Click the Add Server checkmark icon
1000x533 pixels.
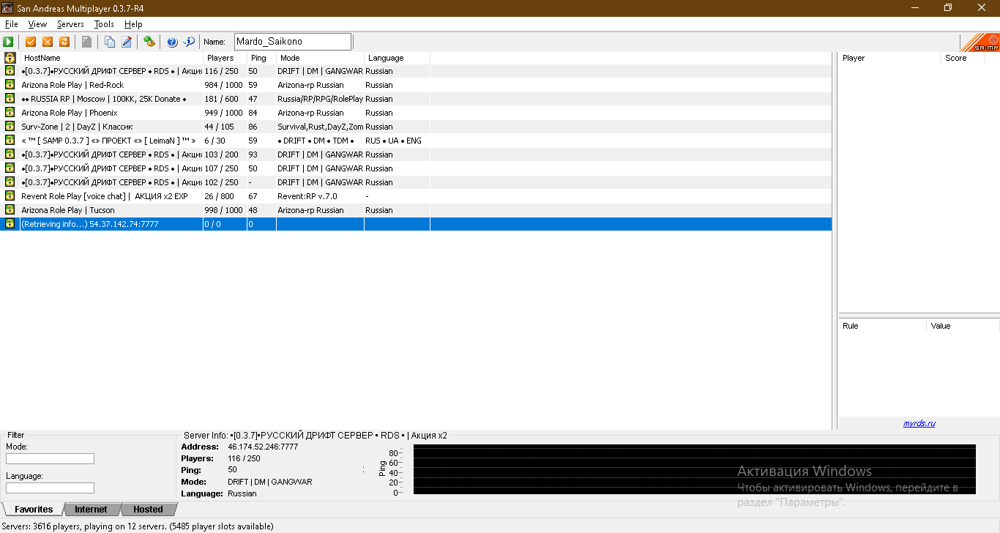31,42
